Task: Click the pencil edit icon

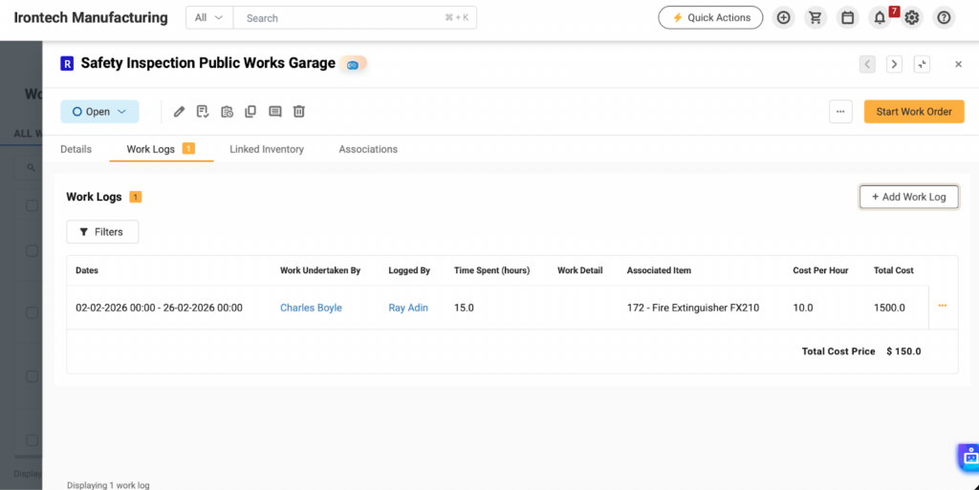Action: pyautogui.click(x=179, y=112)
